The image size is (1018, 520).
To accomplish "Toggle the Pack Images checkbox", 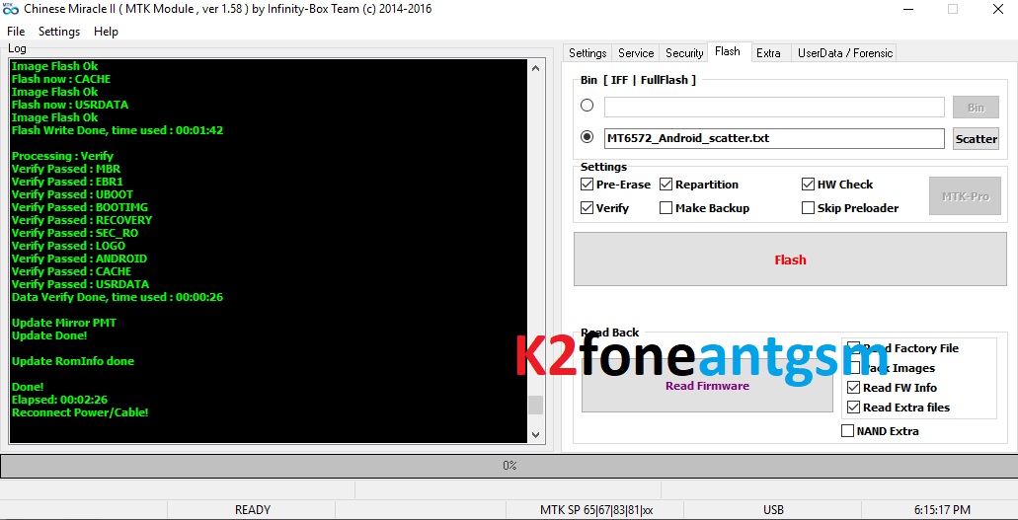I will 854,368.
